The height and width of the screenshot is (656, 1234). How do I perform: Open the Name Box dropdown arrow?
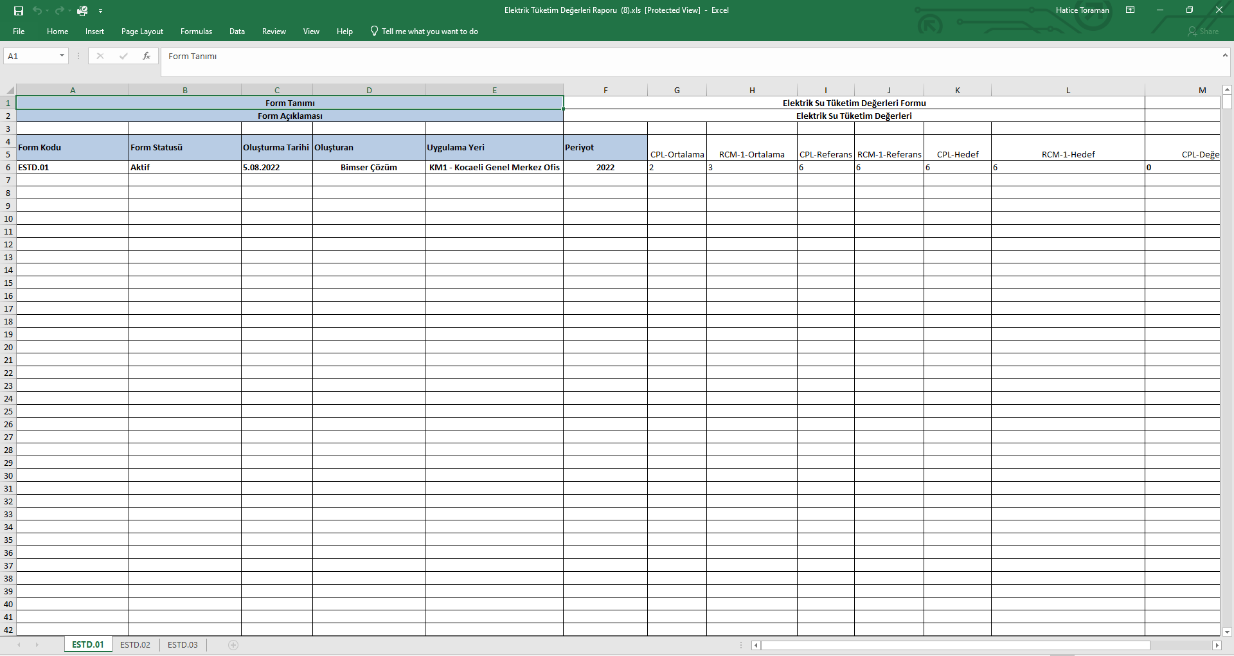(62, 57)
